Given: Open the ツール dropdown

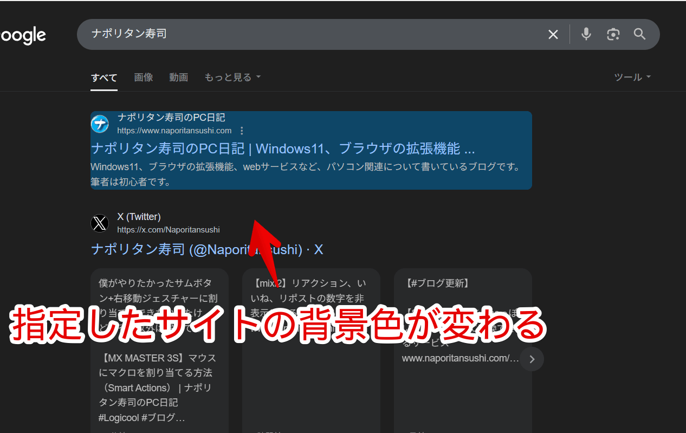Looking at the screenshot, I should tap(632, 77).
